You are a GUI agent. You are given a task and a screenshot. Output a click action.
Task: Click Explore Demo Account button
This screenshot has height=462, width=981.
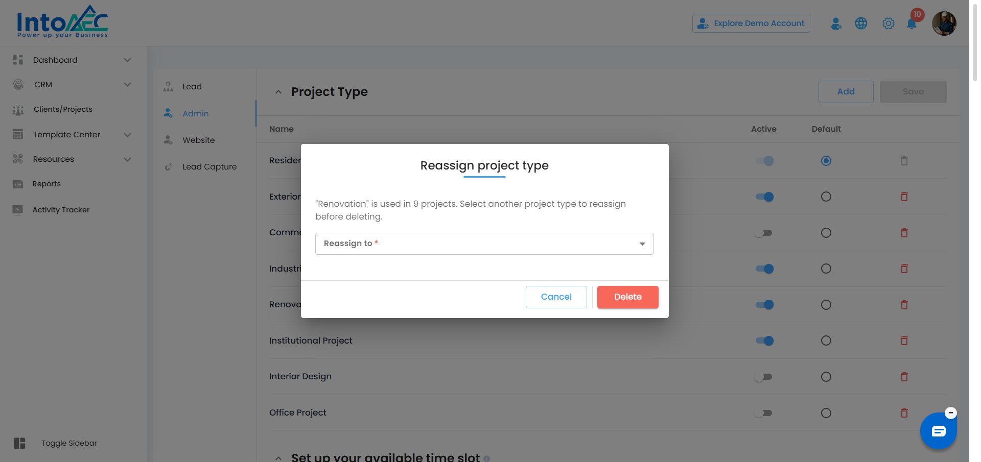(751, 23)
